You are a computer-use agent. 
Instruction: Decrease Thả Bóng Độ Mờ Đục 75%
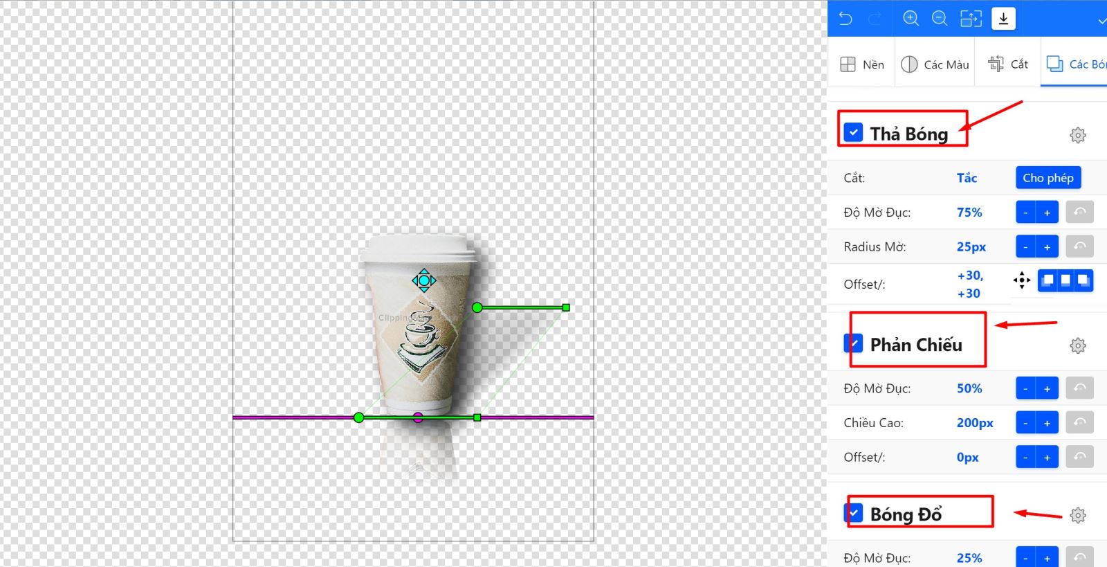[x=1026, y=212]
